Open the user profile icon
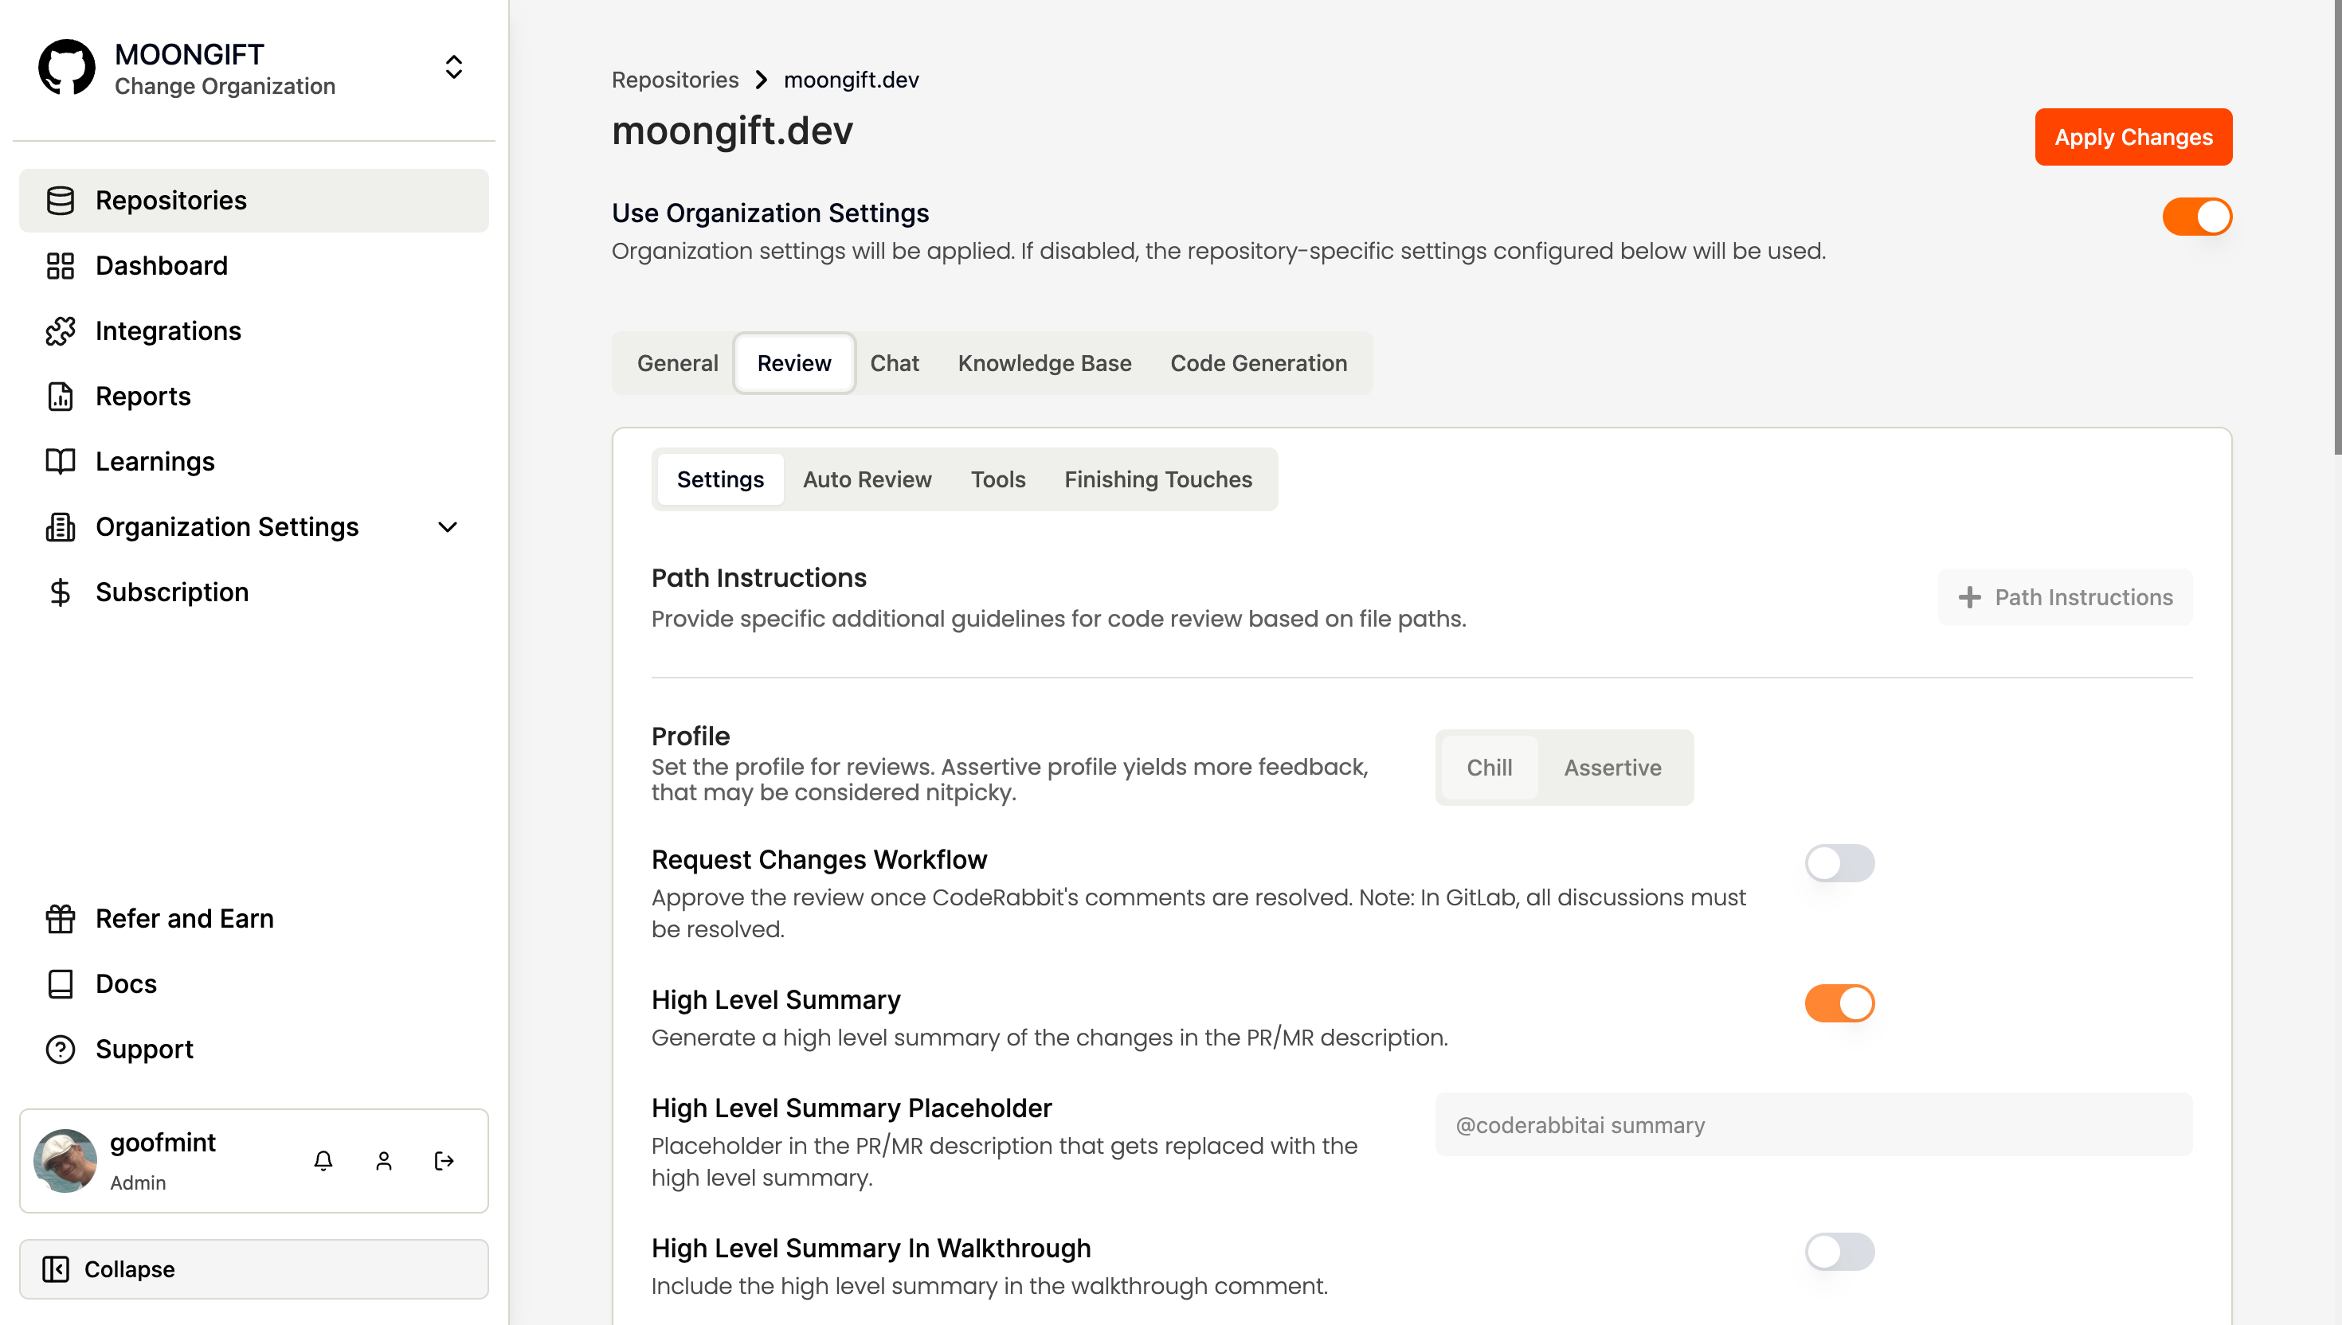Image resolution: width=2342 pixels, height=1325 pixels. (383, 1160)
